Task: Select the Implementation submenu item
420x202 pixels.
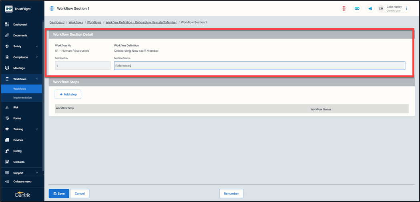Action: (22, 98)
